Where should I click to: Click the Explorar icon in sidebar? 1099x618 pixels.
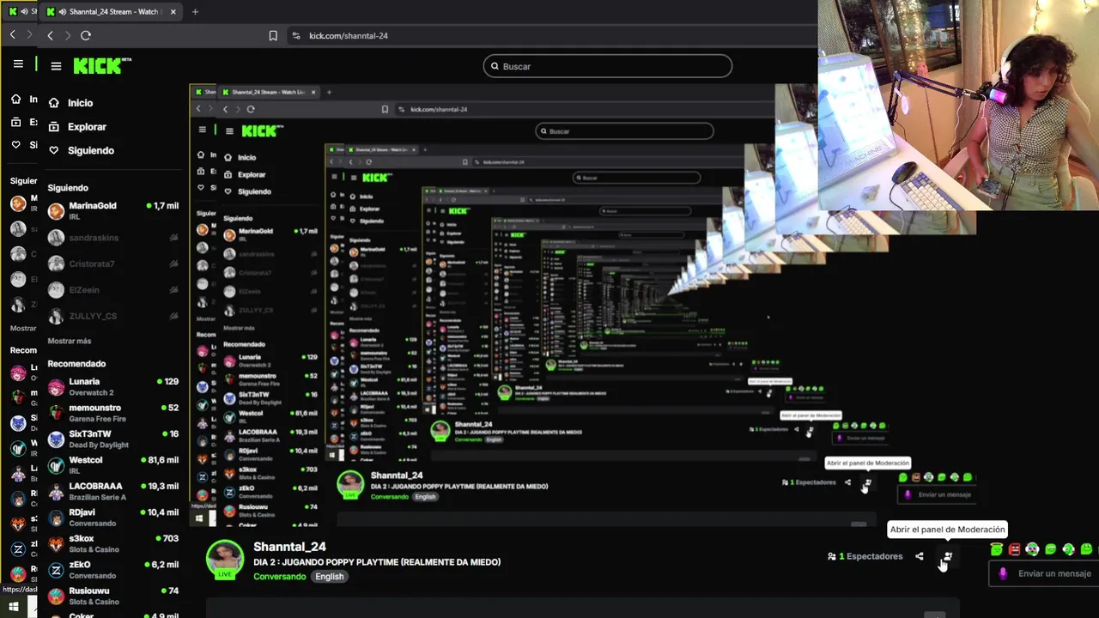[x=53, y=126]
